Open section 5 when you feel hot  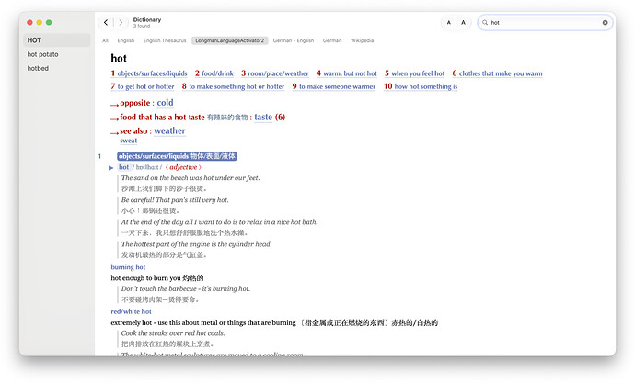pos(418,73)
